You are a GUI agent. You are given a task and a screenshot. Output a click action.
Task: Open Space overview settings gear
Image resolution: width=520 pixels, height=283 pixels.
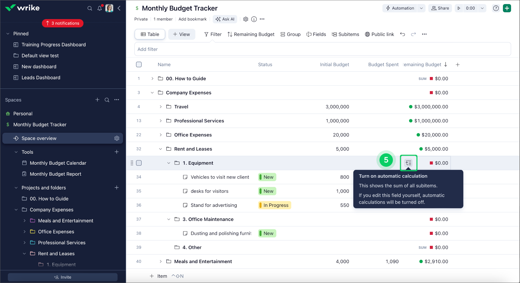(x=117, y=138)
